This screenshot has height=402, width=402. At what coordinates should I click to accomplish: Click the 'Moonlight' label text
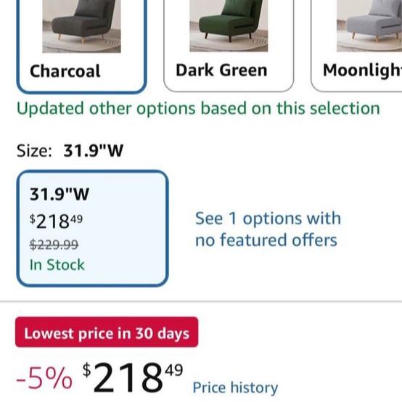pyautogui.click(x=363, y=71)
